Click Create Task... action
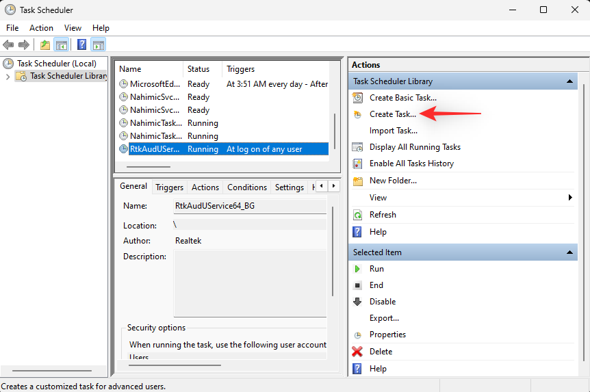The image size is (590, 392). 393,114
